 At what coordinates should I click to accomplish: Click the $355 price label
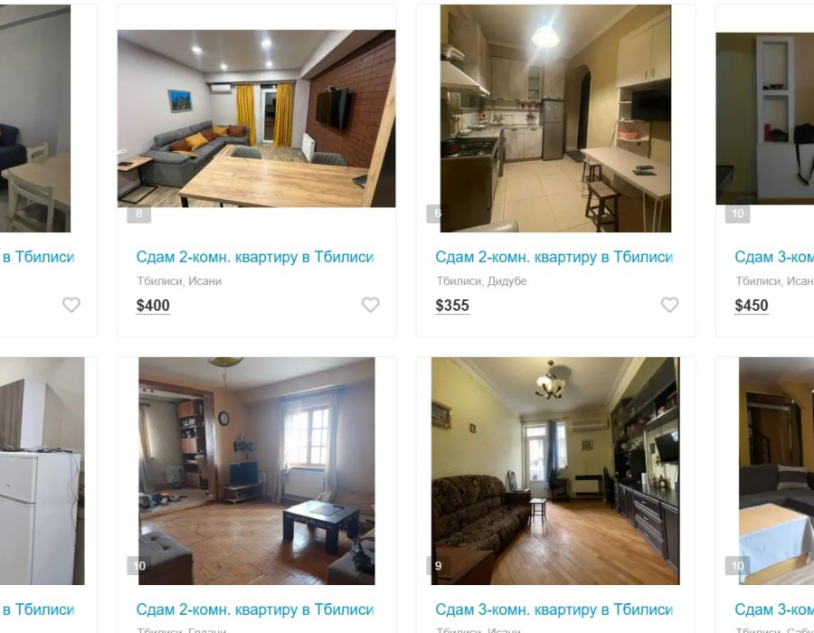tap(452, 306)
